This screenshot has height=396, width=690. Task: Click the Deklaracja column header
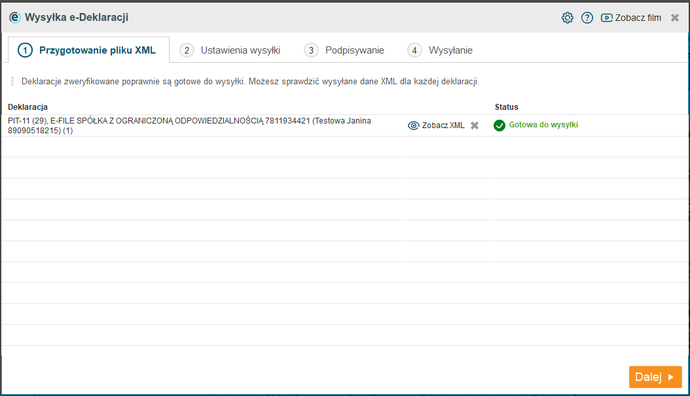pos(28,107)
